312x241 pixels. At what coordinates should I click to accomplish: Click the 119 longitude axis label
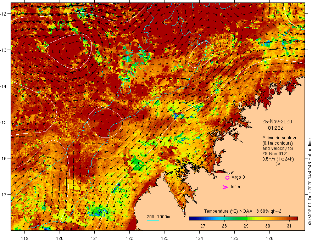25,238
